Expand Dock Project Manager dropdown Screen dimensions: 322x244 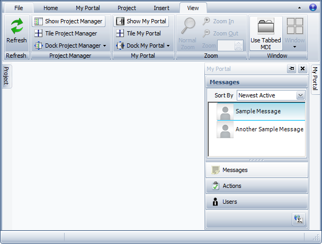tap(104, 46)
